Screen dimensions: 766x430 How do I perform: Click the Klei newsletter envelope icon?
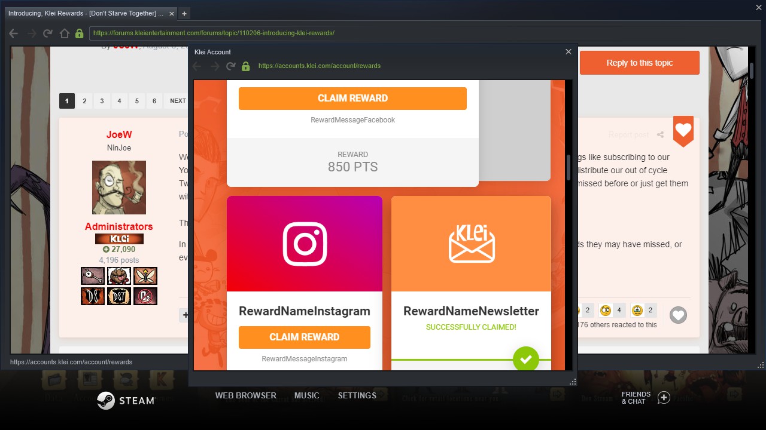472,243
